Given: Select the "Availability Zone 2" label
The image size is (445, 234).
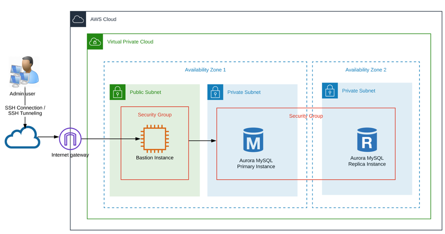Looking at the screenshot, I should pyautogui.click(x=366, y=70).
